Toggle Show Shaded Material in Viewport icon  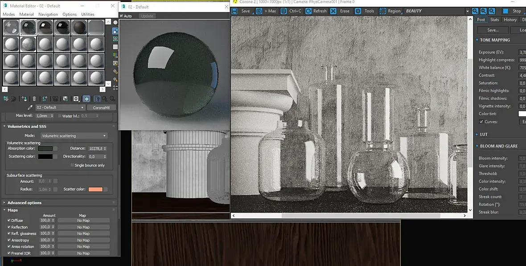click(x=86, y=98)
